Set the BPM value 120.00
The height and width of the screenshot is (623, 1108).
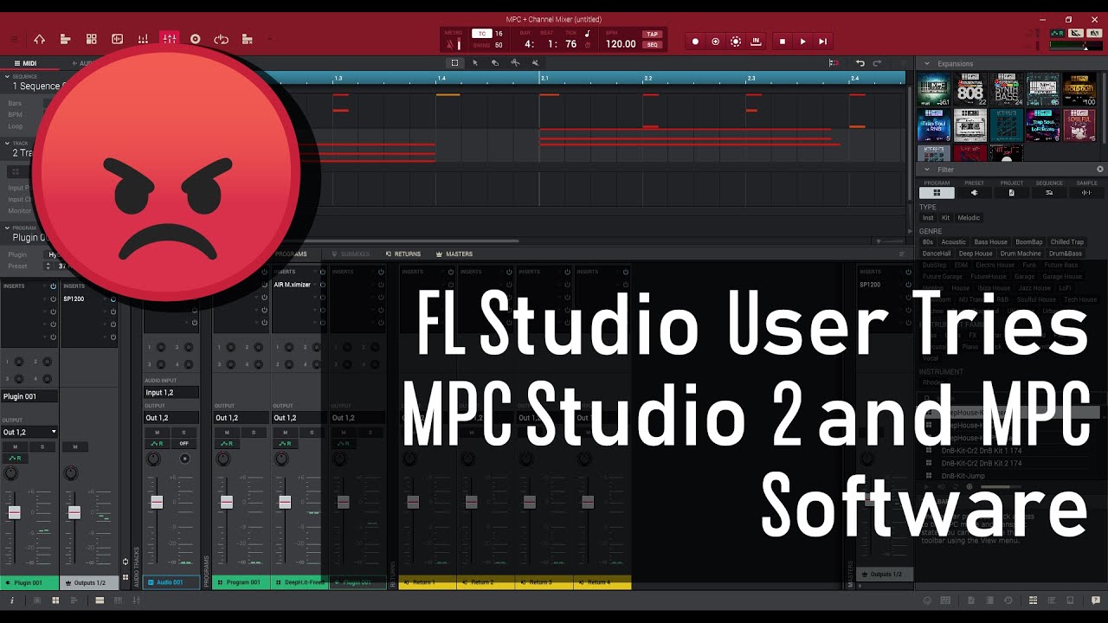pos(621,44)
